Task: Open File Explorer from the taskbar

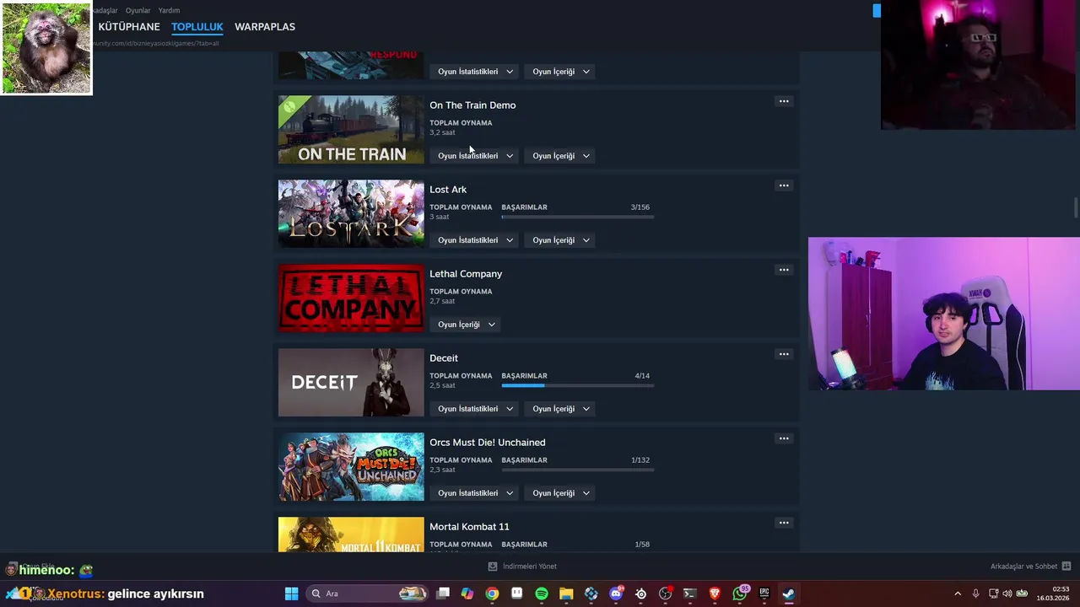Action: (566, 594)
